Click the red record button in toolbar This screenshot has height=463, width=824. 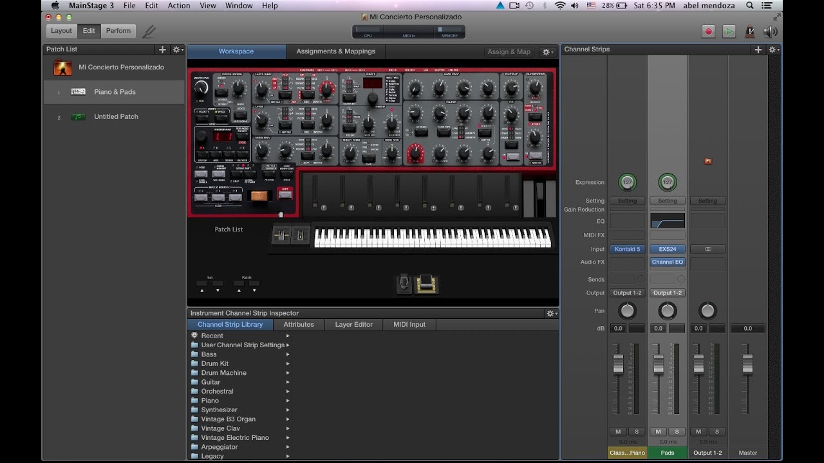[709, 31]
